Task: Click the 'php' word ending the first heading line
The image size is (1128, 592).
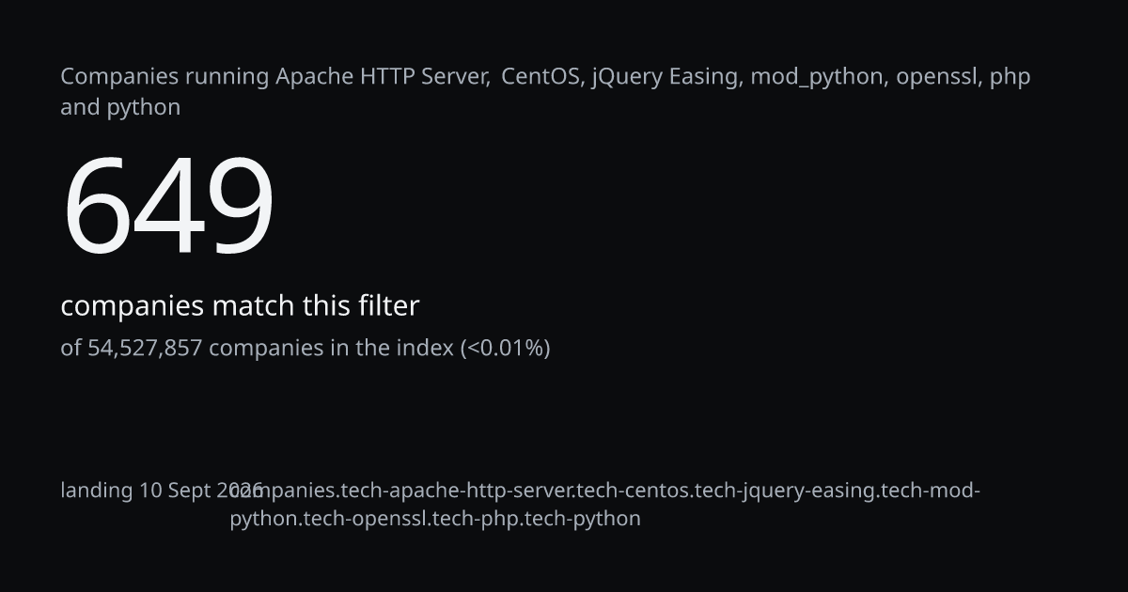Action: (x=1010, y=78)
